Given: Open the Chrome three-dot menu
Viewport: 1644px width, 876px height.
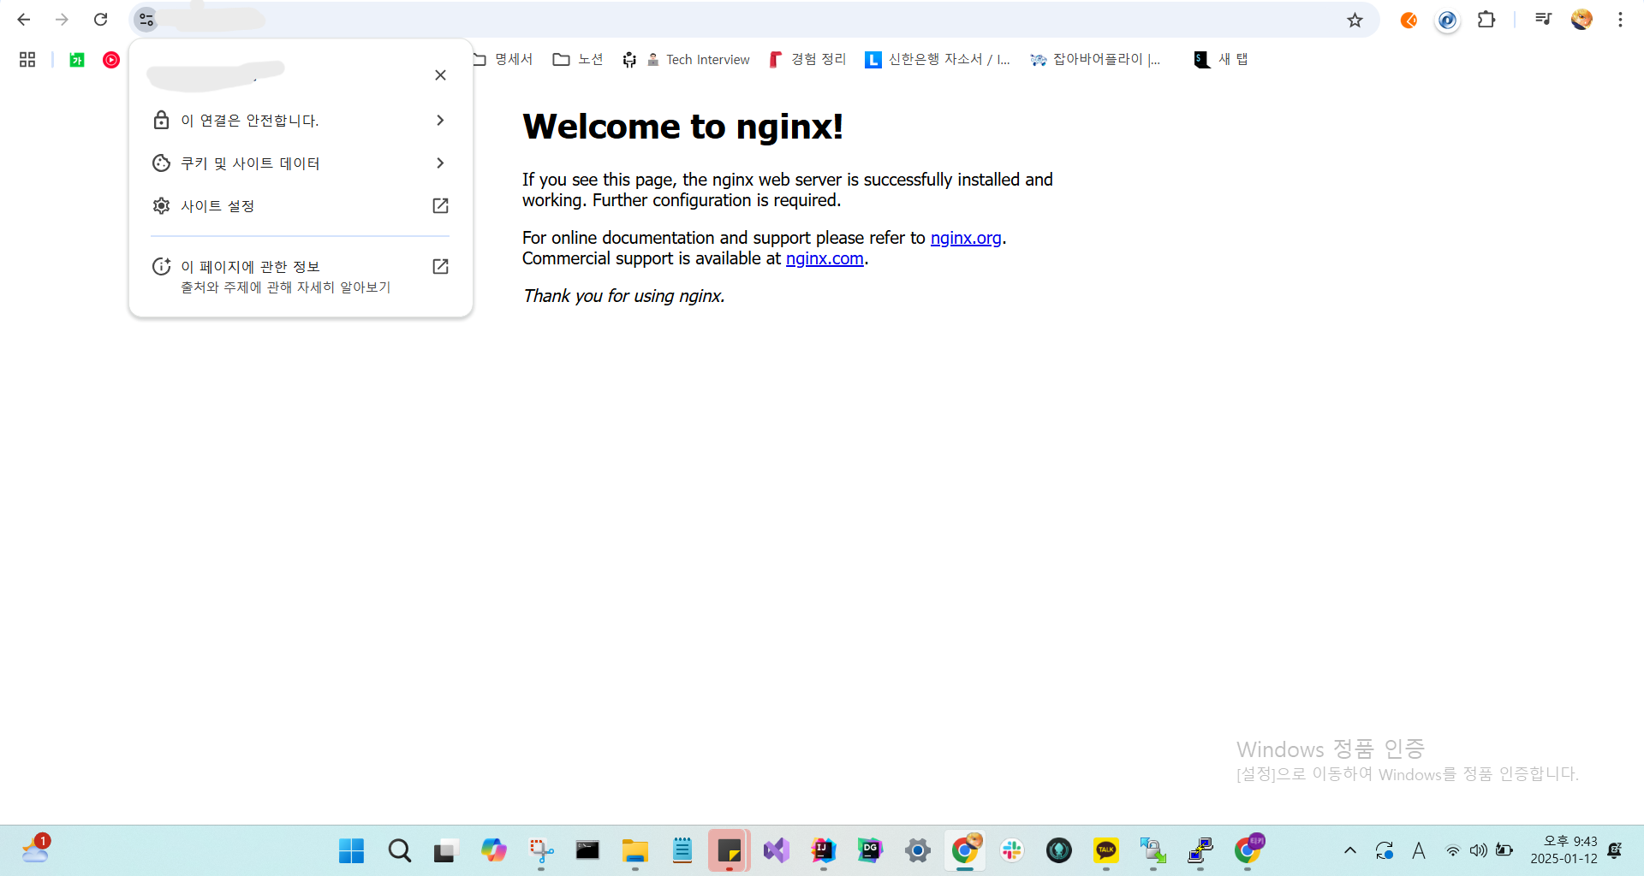Looking at the screenshot, I should [1621, 19].
